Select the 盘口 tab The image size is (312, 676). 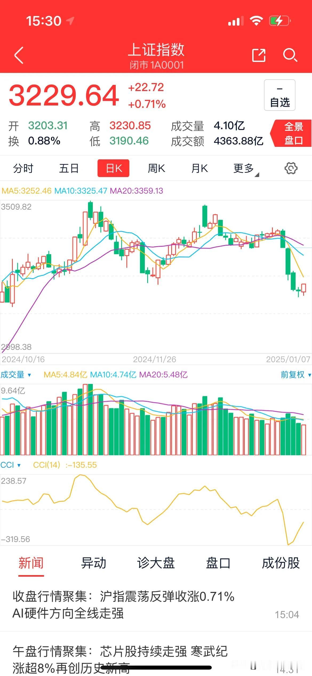coord(218,563)
